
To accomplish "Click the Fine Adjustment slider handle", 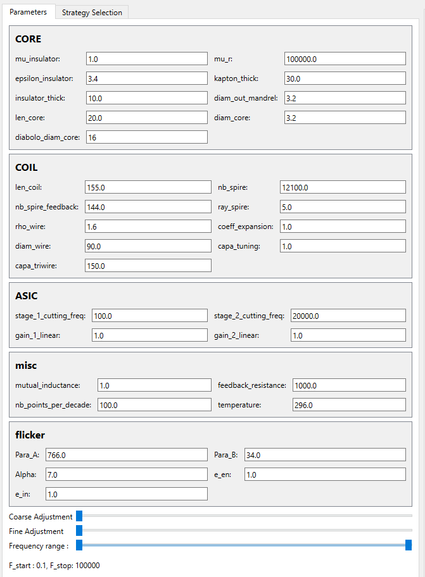I will click(79, 530).
